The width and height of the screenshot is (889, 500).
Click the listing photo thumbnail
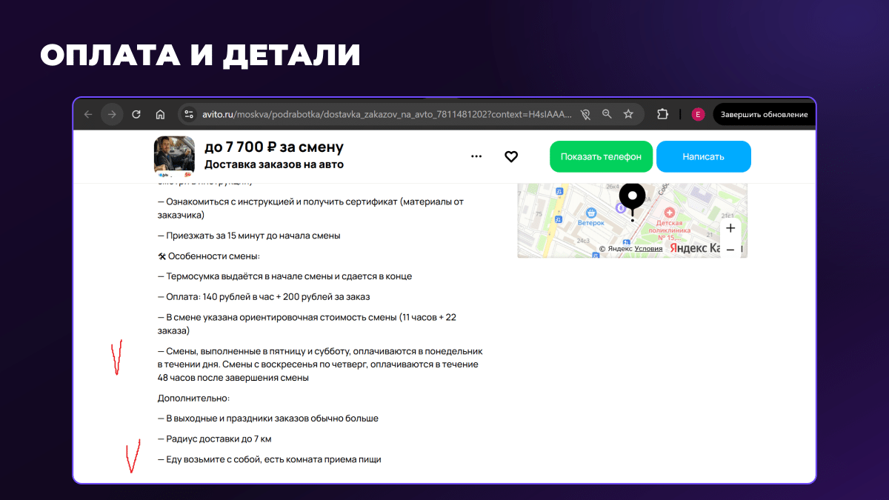pyautogui.click(x=174, y=156)
